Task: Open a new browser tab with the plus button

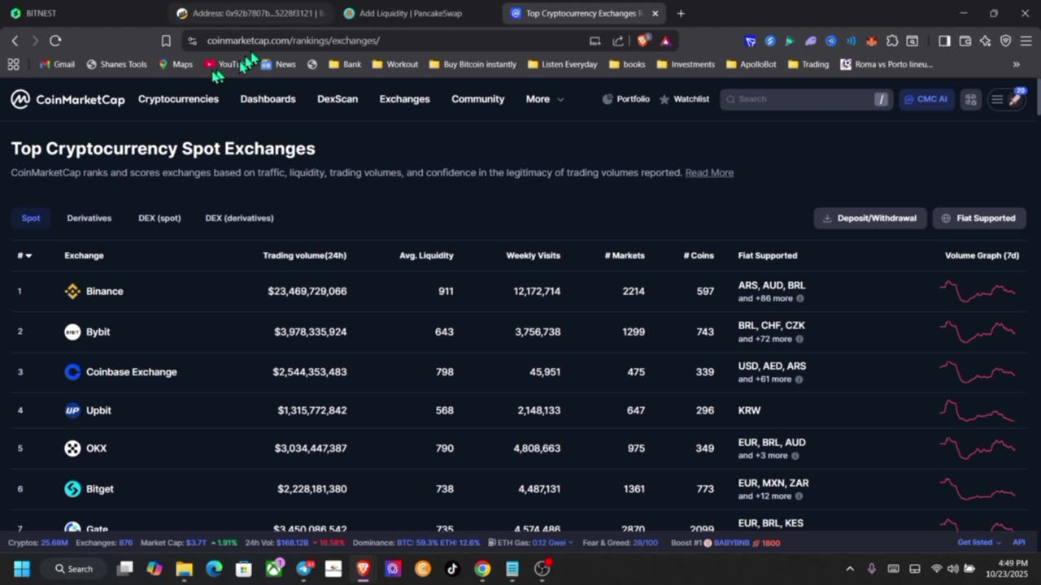Action: [x=681, y=13]
